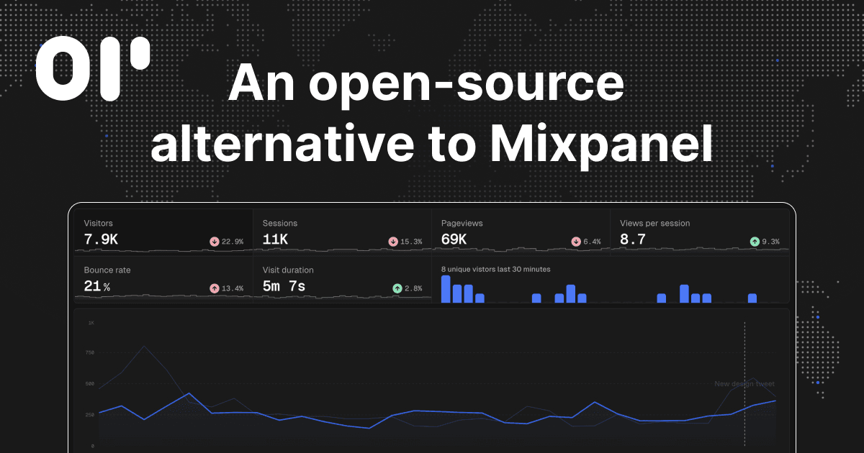Screen dimensions: 864x453
Task: Click the 7.9K visitors value
Action: [x=101, y=240]
